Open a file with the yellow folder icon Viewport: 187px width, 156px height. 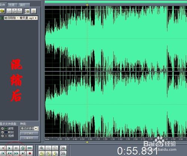pyautogui.click(x=2, y=11)
